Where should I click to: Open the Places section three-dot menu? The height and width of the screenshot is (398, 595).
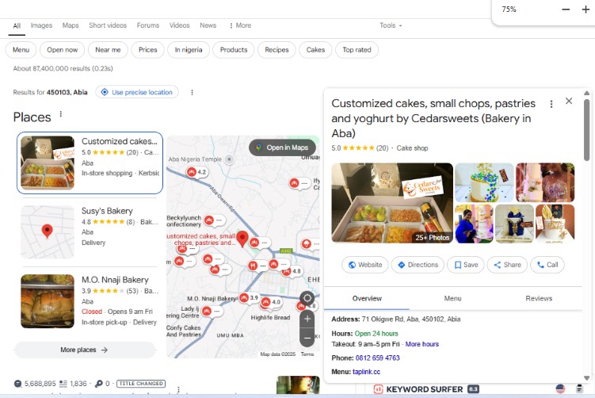point(61,114)
